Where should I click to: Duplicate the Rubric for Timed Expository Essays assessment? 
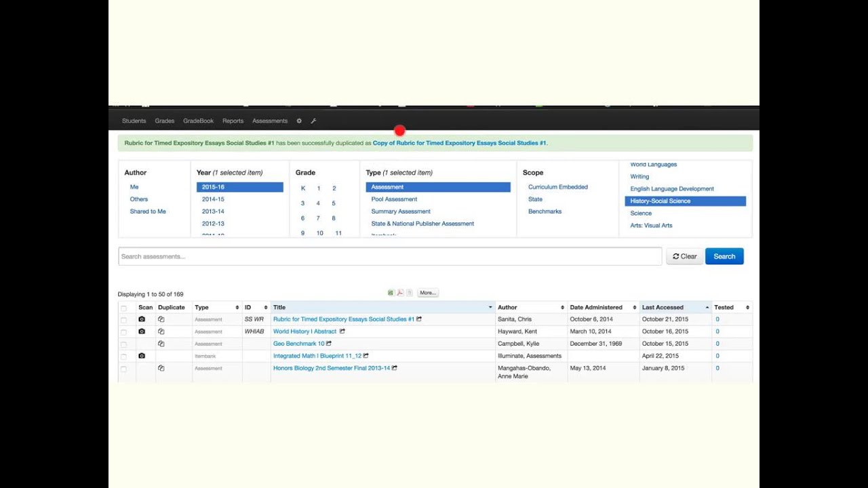tap(161, 319)
